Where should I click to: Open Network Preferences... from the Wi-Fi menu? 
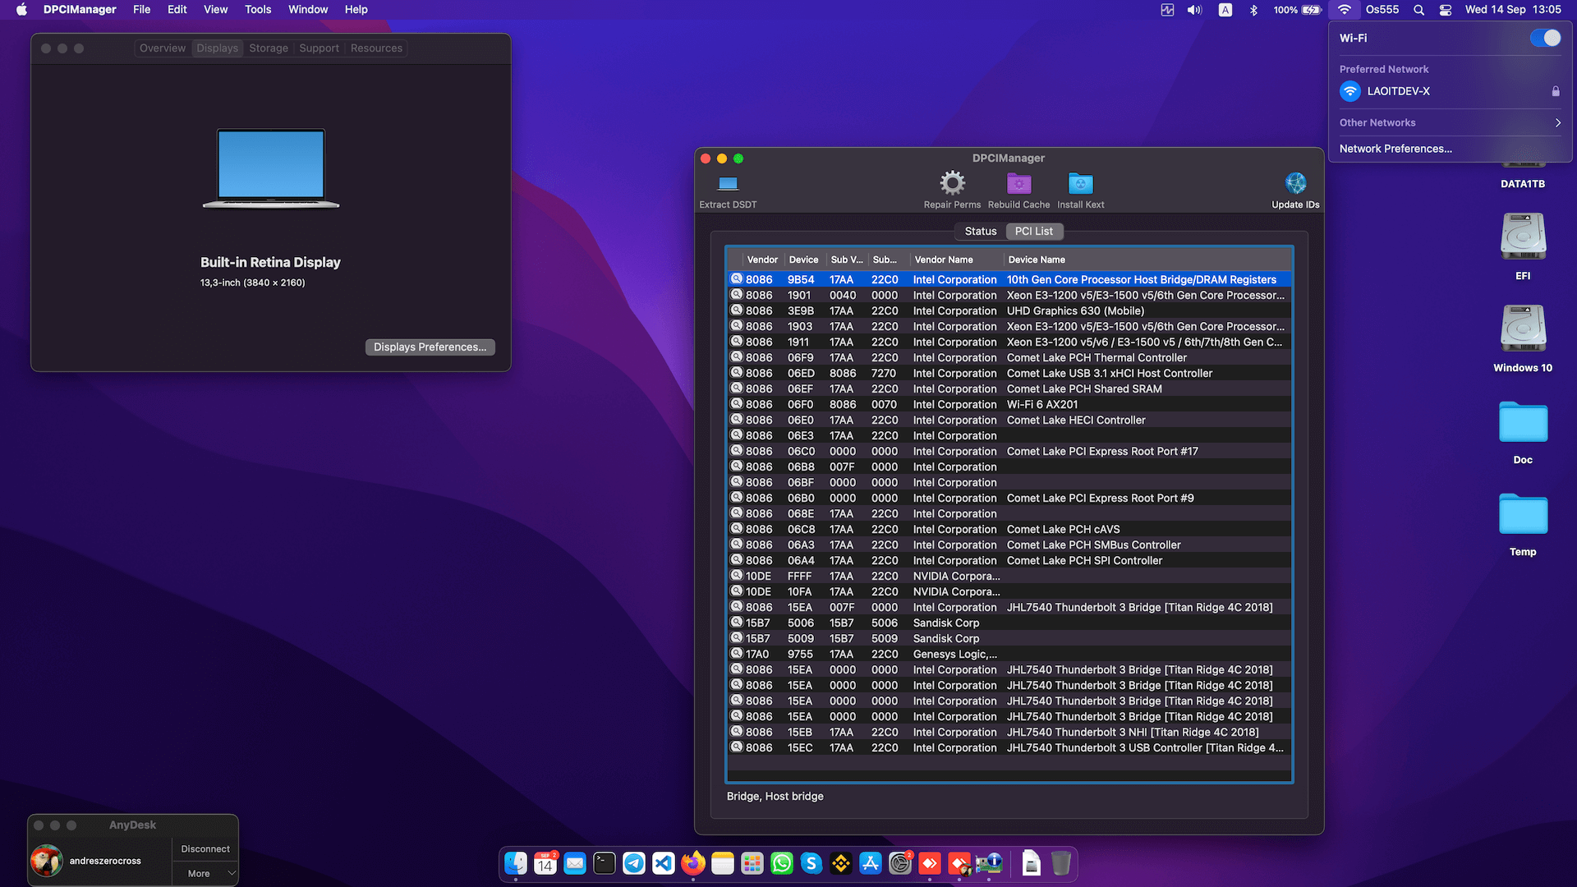pyautogui.click(x=1395, y=149)
